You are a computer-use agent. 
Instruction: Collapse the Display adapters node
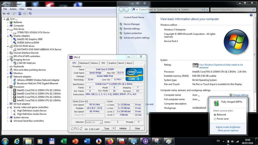click(8, 36)
